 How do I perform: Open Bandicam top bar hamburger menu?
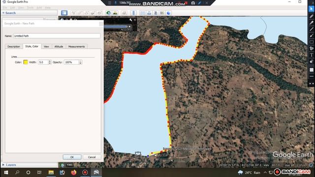click(110, 3)
